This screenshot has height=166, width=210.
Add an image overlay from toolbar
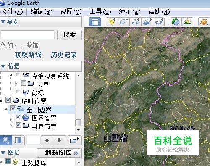(147, 22)
